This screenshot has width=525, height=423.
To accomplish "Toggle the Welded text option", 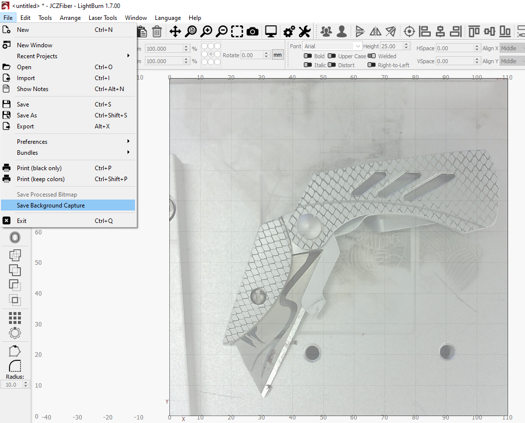I will coord(372,56).
